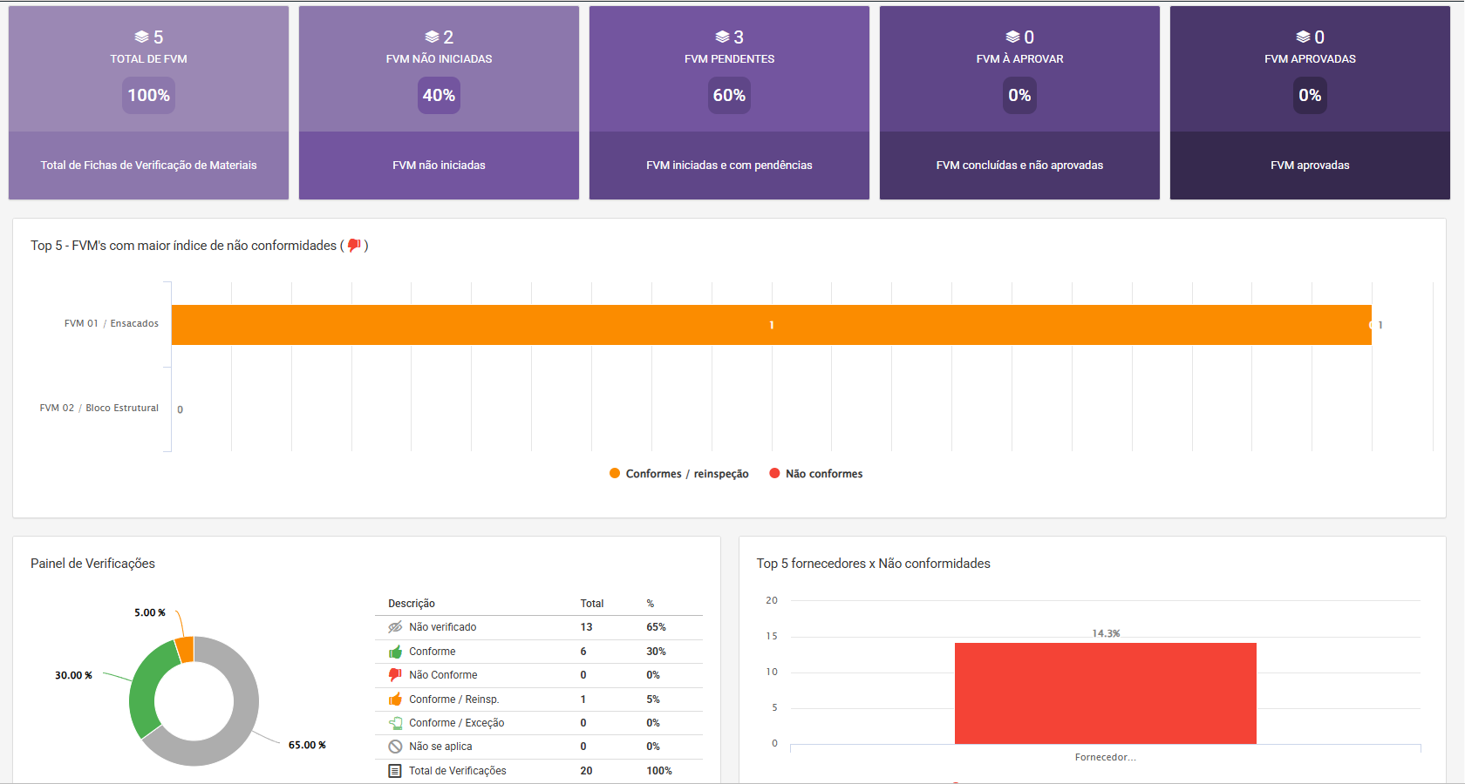Click the 40% badge in FVM Não Iniciadas
Viewport: 1465px width, 784px height.
(439, 95)
